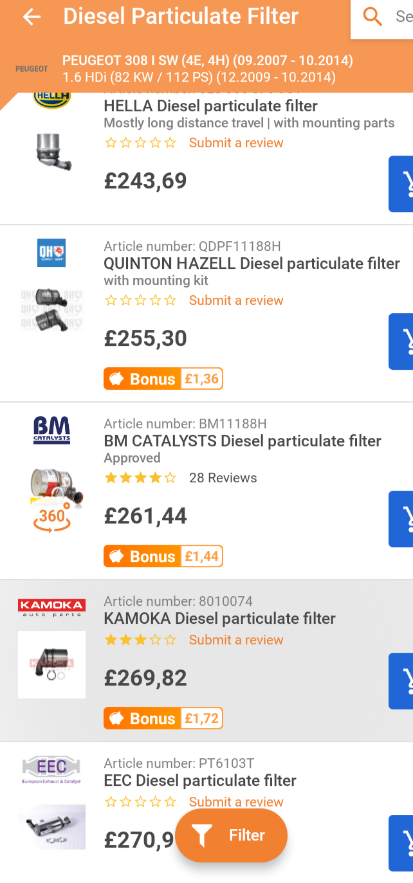
Task: Go back with the arrow icon
Action: point(31,17)
